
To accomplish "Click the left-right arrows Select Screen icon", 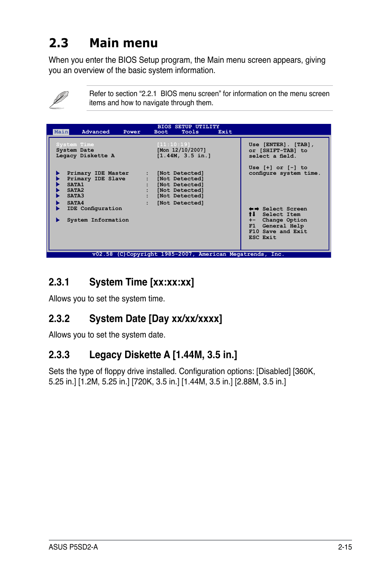I will 254,209.
